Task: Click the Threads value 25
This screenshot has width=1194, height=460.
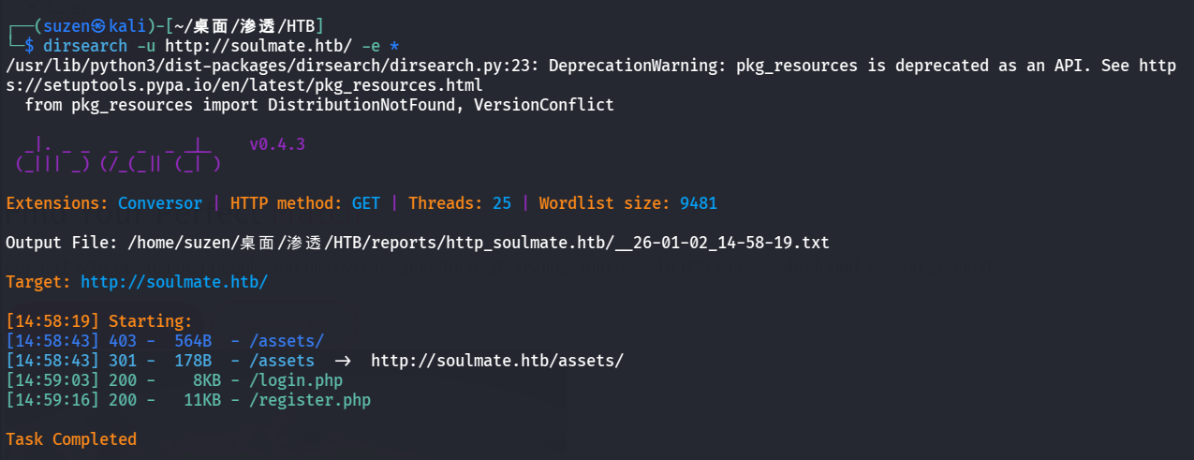Action: tap(501, 203)
